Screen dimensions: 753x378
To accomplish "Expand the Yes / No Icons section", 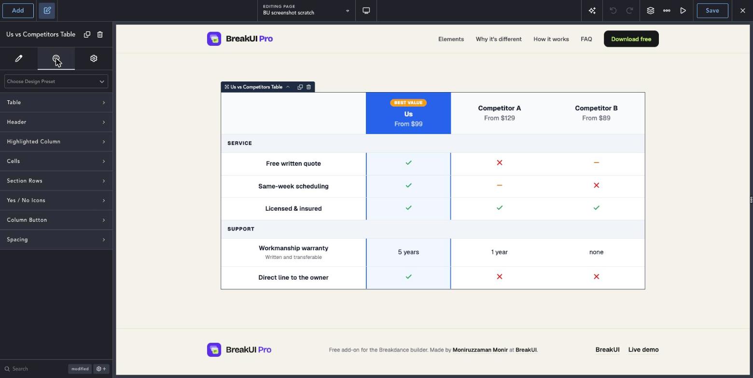I will (x=56, y=201).
